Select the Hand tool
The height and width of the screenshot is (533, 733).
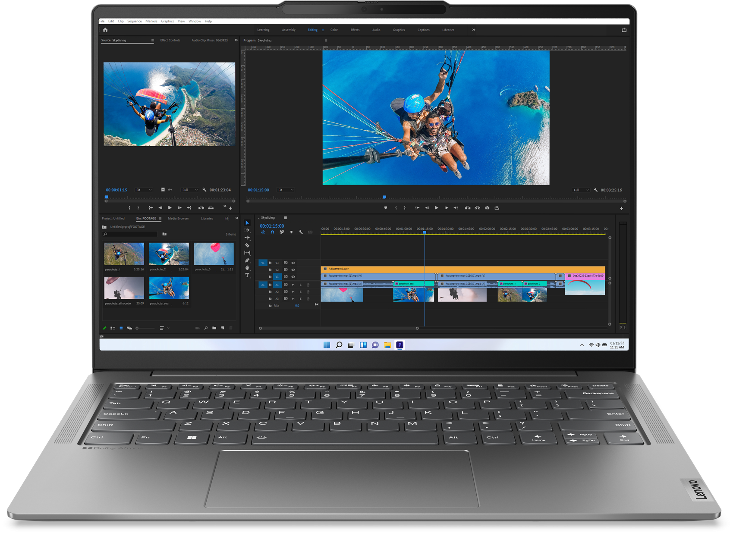[247, 268]
